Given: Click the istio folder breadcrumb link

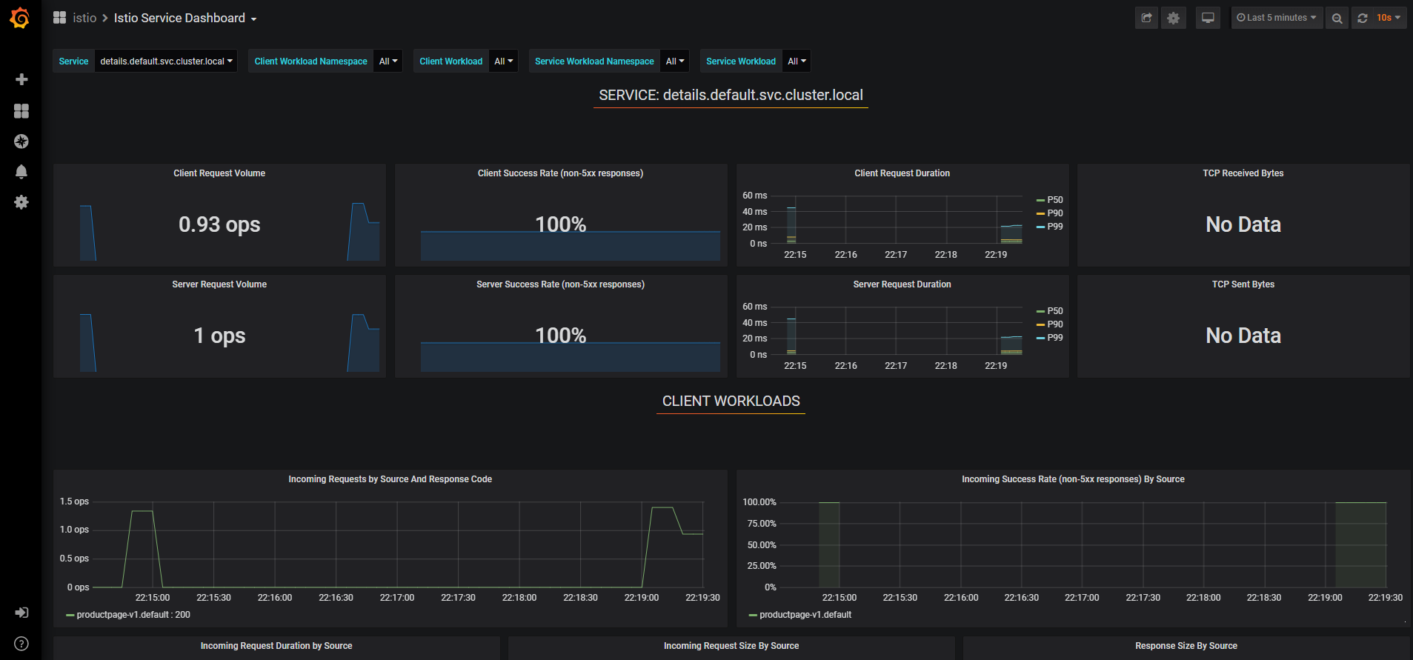Looking at the screenshot, I should pos(84,18).
